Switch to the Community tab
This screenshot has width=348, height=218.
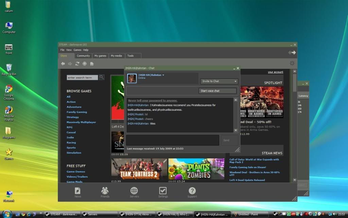click(83, 56)
